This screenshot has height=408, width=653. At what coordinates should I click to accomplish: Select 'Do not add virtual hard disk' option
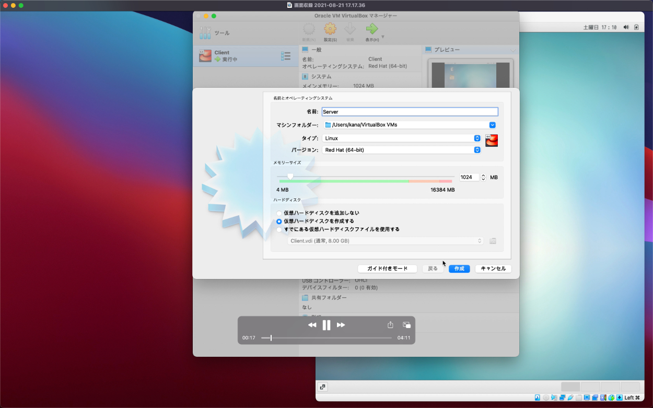279,213
